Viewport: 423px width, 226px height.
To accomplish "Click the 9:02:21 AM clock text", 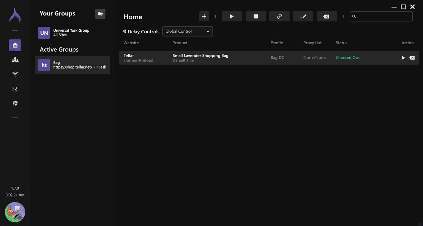I will point(15,195).
